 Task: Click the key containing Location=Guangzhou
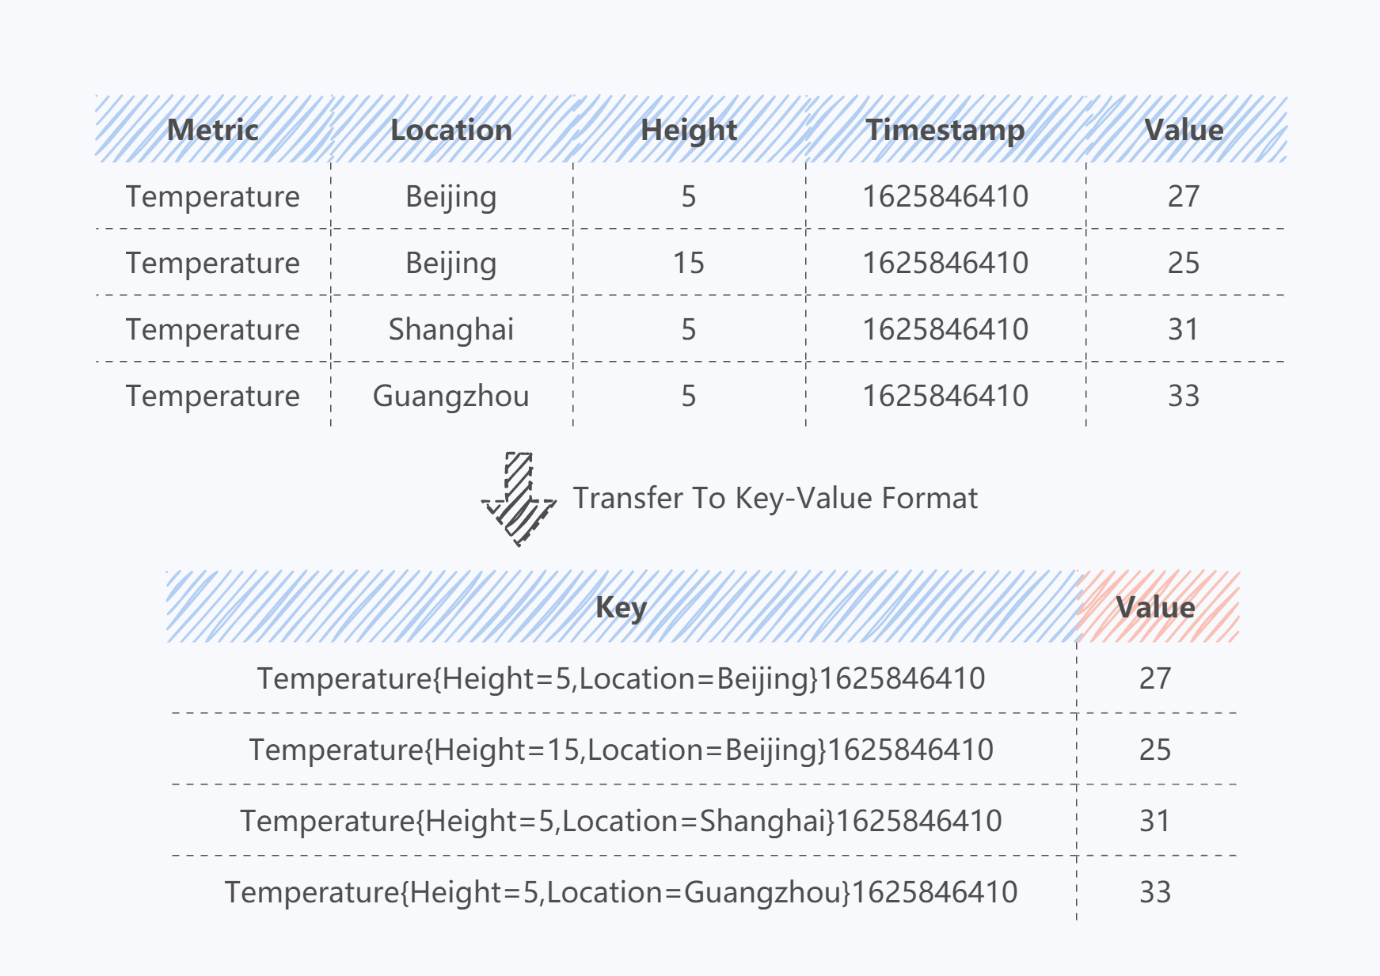click(x=621, y=892)
